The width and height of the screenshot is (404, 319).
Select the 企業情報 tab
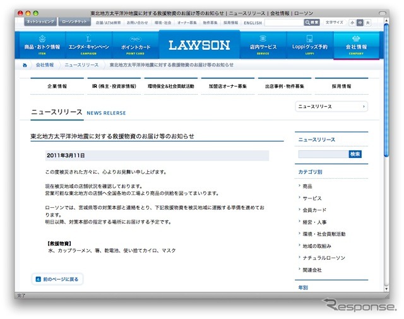tap(57, 86)
